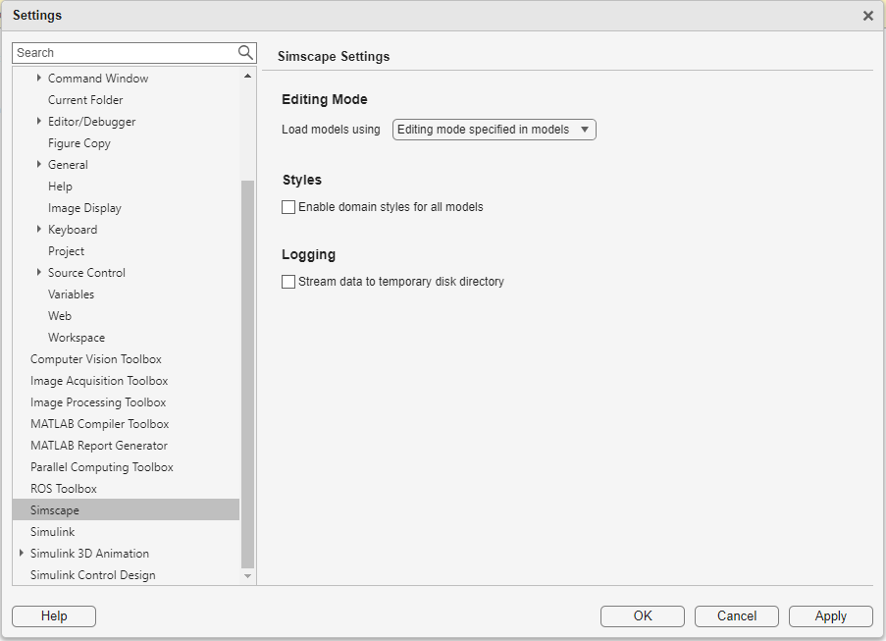Screen dimensions: 886x641
Task: Select Image Display settings
Action: pos(84,208)
